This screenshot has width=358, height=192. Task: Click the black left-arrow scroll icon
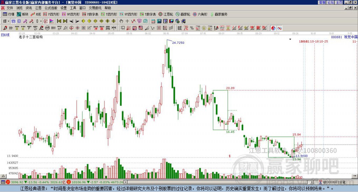click(71, 21)
